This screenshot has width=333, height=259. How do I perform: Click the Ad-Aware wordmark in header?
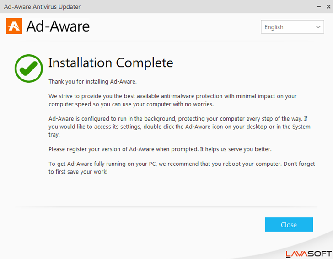pos(58,26)
